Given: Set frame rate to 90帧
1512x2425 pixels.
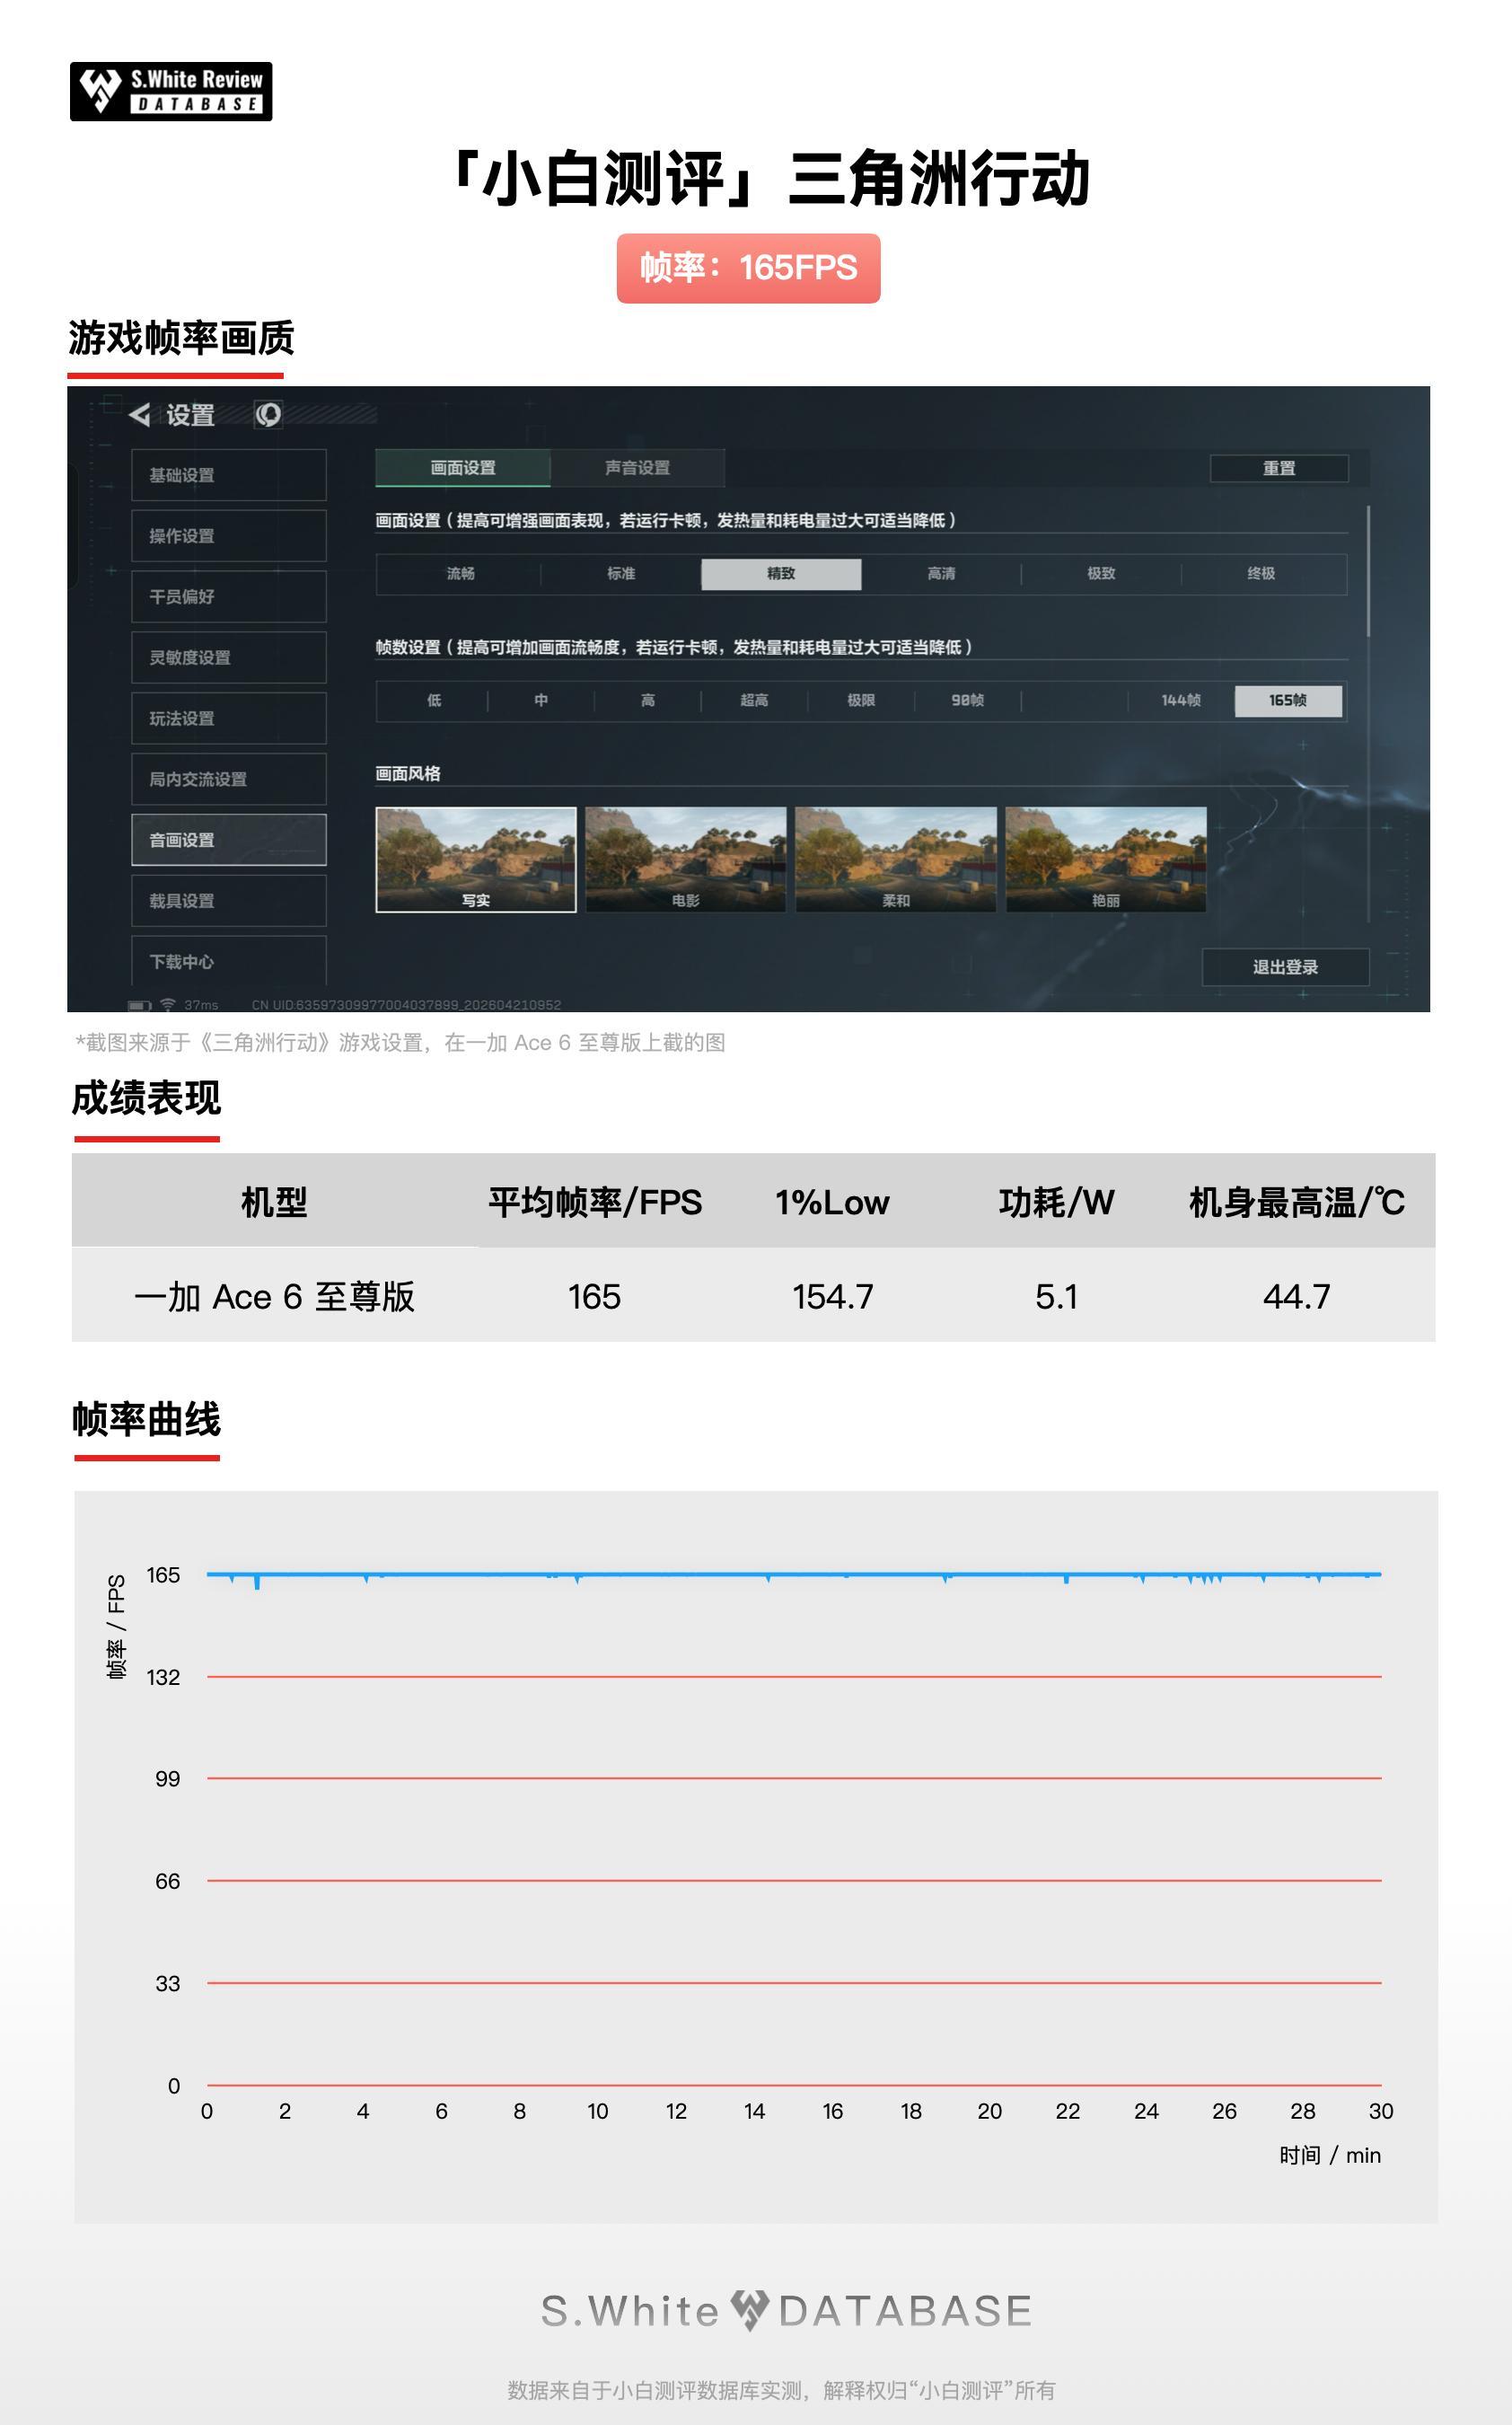Looking at the screenshot, I should tap(968, 700).
